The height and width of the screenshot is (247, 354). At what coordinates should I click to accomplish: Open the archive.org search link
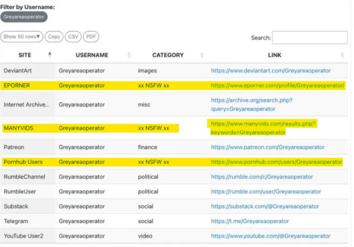[x=252, y=104]
